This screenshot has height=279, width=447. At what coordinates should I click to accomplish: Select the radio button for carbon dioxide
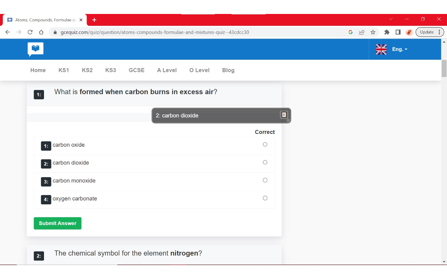265,162
